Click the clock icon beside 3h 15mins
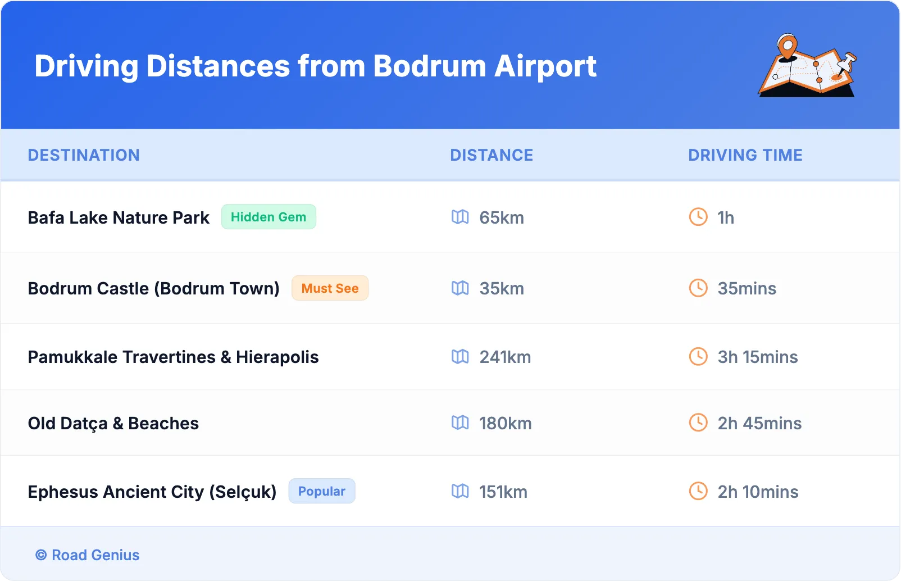 point(698,356)
